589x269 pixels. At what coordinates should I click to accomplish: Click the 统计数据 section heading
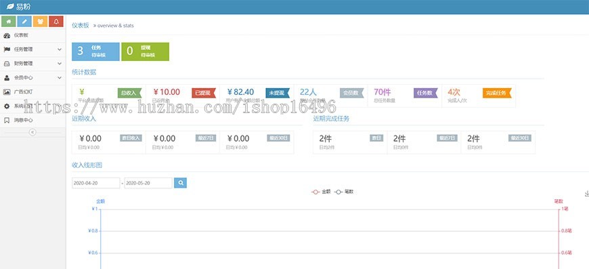tap(84, 72)
